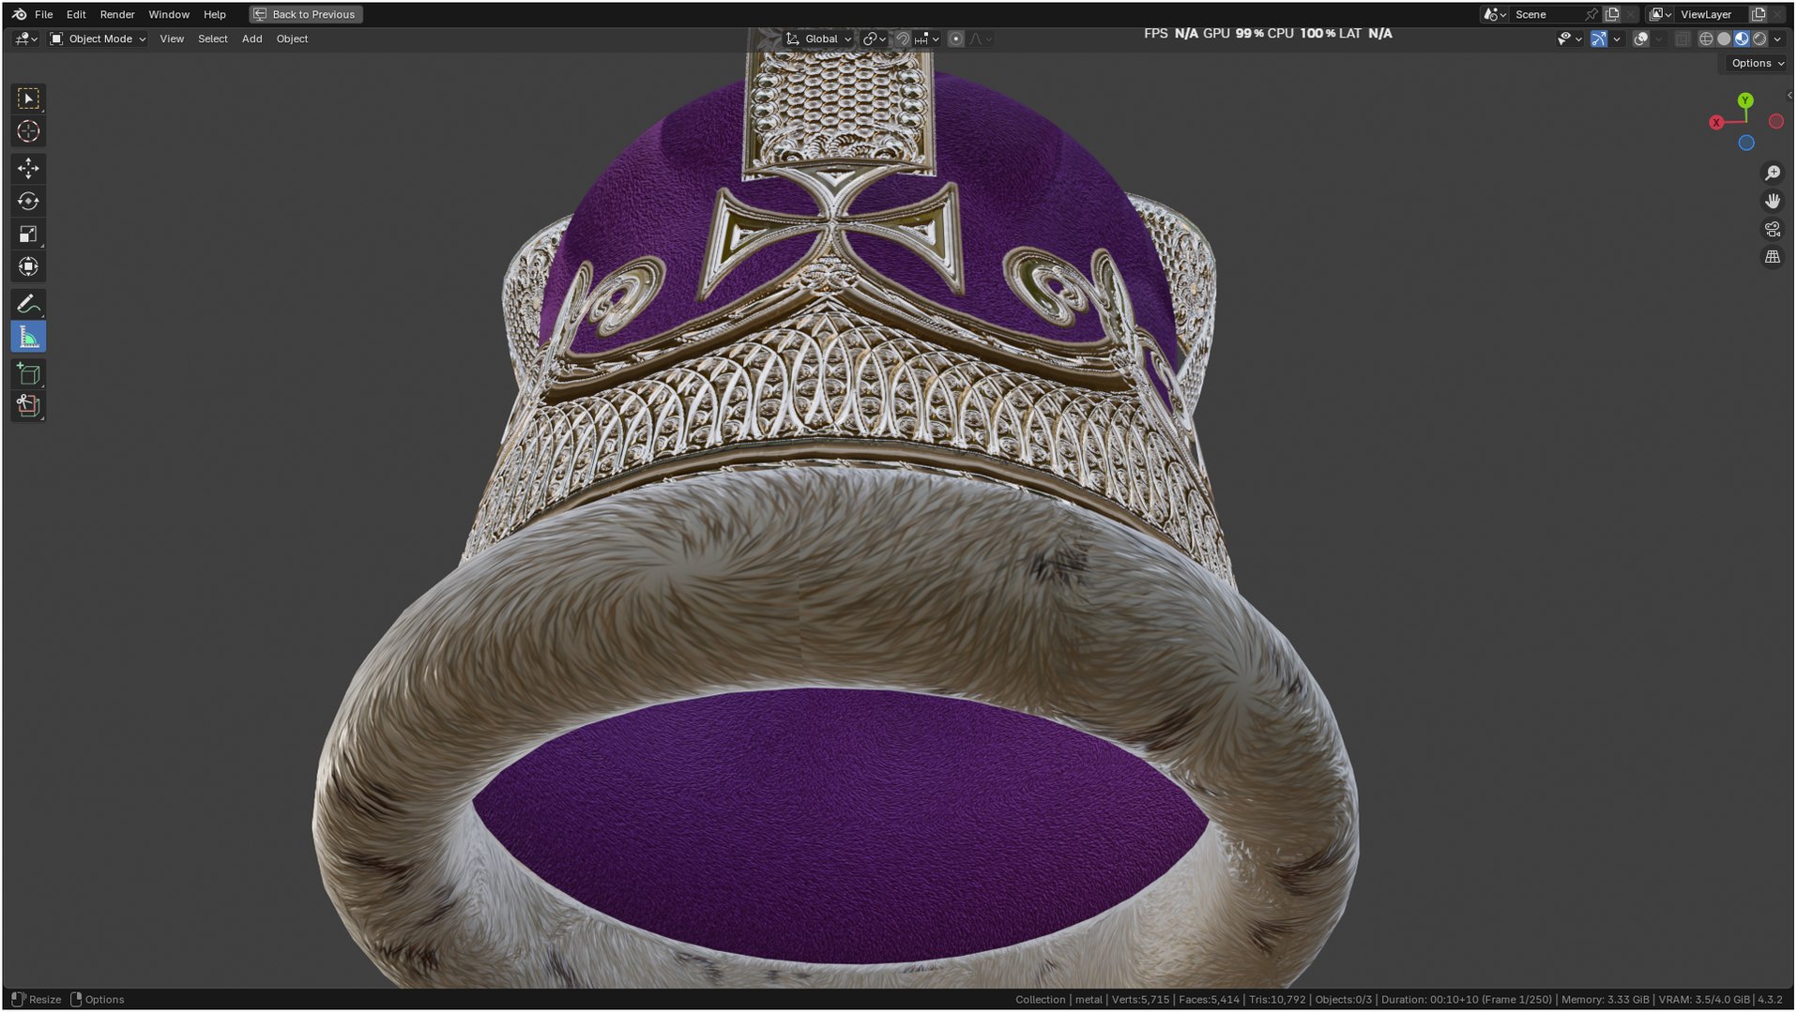Switch to rendered viewport shading
1797x1013 pixels.
click(x=1759, y=38)
